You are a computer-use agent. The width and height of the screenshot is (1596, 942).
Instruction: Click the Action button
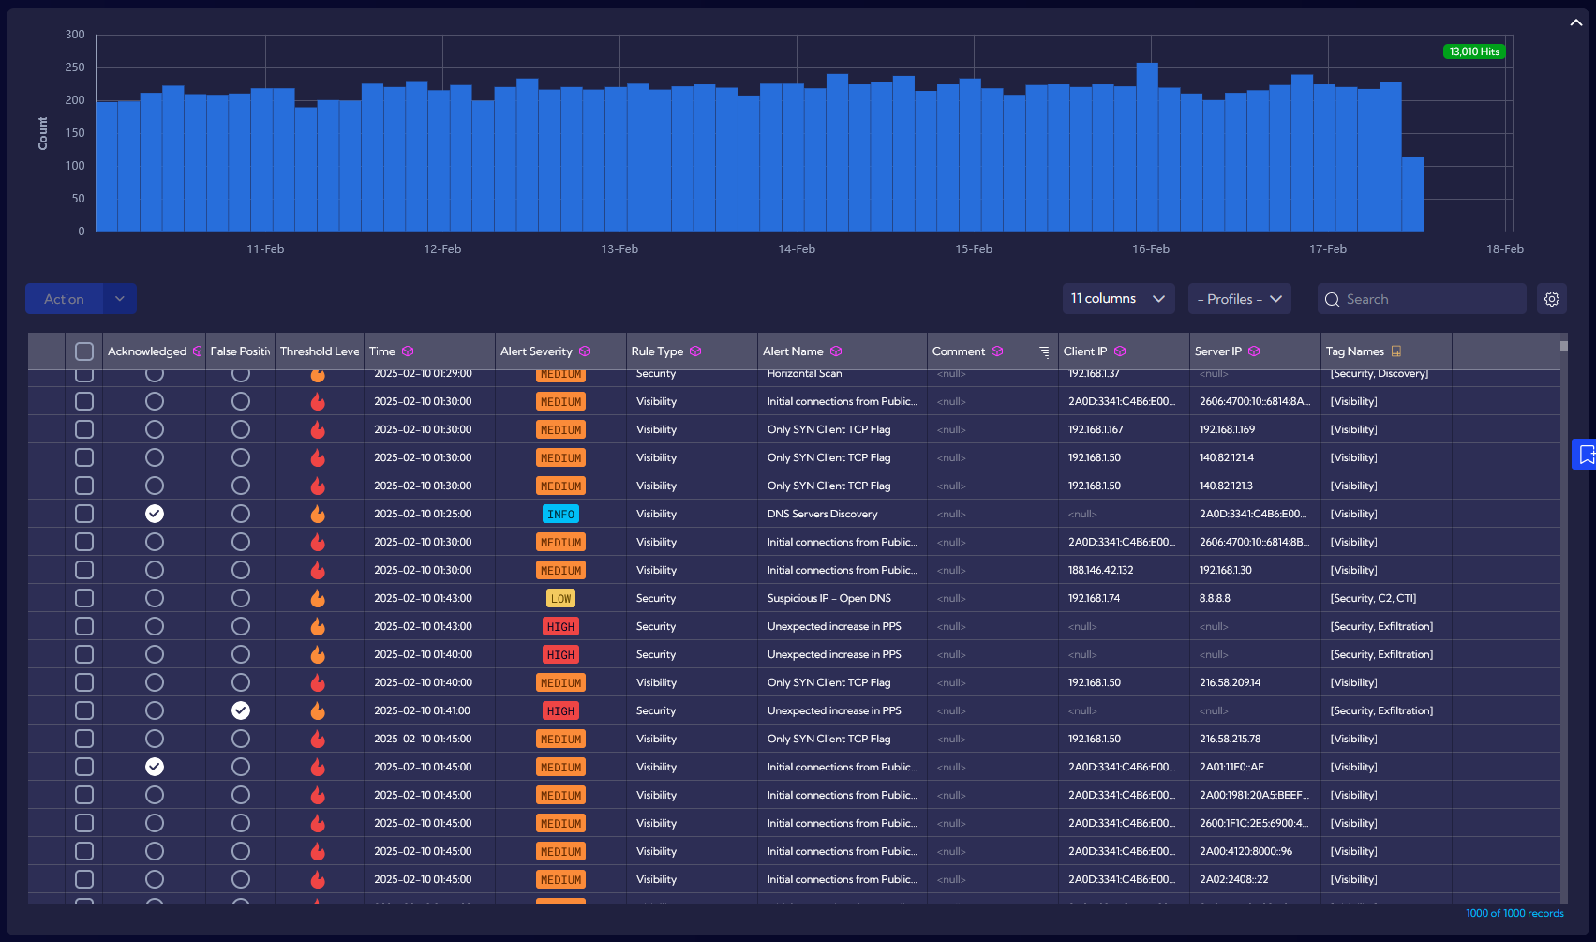click(64, 299)
